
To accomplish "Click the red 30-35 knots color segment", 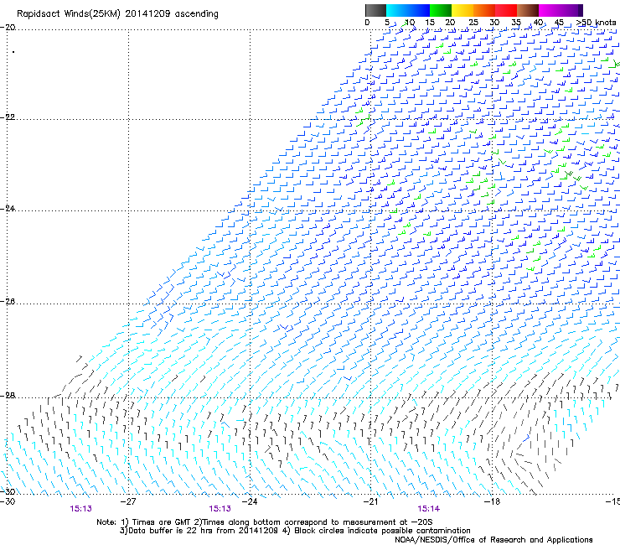I will pos(506,10).
